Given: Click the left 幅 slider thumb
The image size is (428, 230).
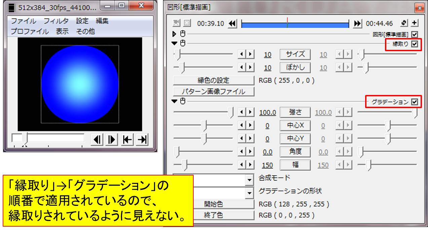Looking at the screenshot, I should pyautogui.click(x=184, y=165).
